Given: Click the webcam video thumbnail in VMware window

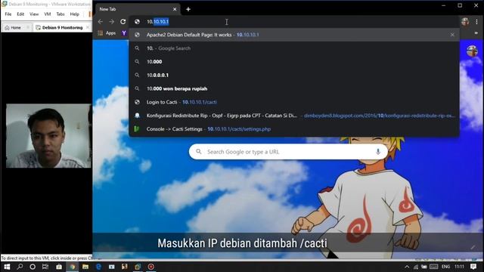Looking at the screenshot, I should [48, 136].
